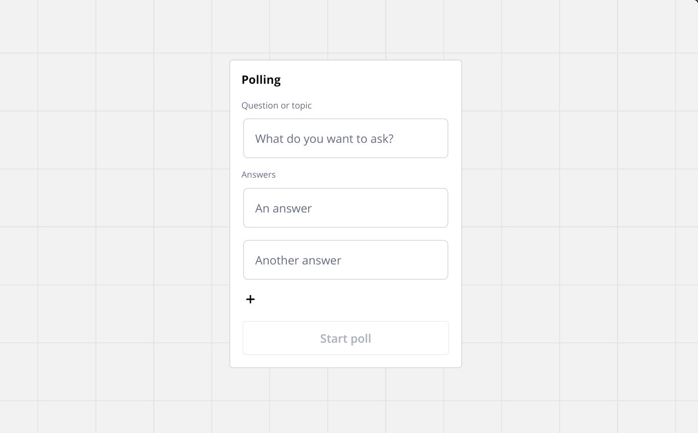The height and width of the screenshot is (433, 698).
Task: Click the placeholder text 'What do you want to ask?'
Action: coord(324,139)
